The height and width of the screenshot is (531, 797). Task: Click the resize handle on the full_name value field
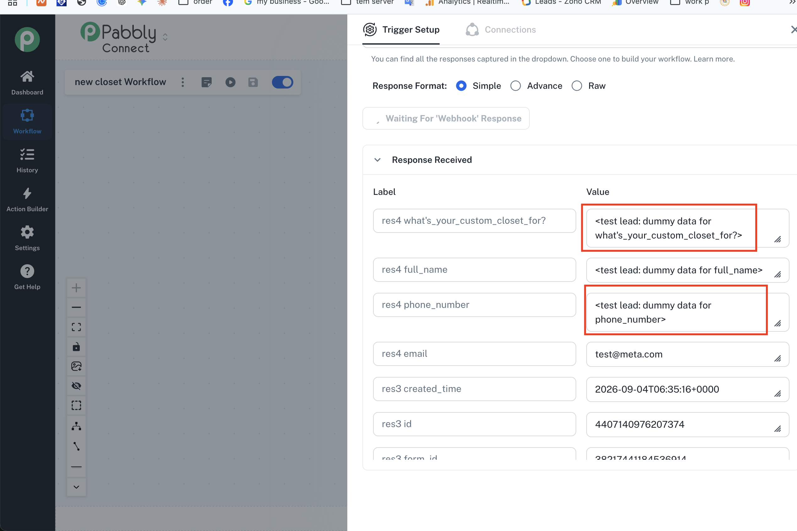(x=778, y=275)
